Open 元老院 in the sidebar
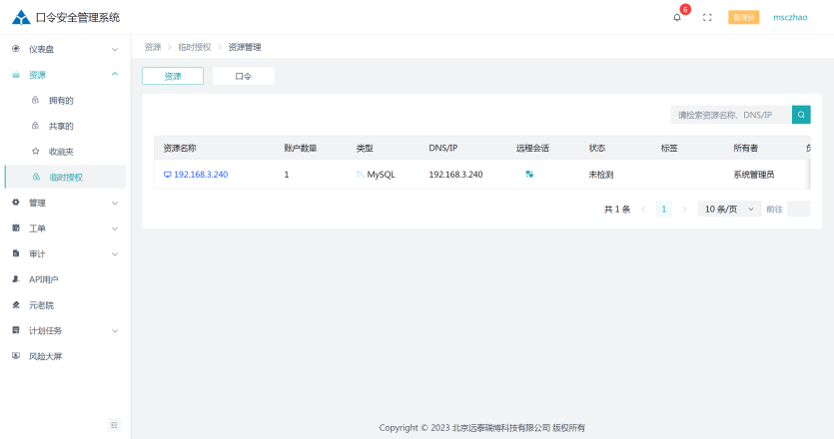The image size is (834, 439). tap(41, 305)
